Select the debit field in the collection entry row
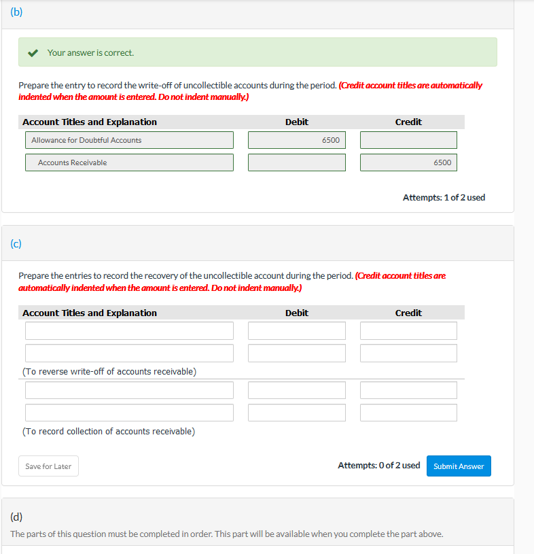The height and width of the screenshot is (554, 534). point(297,390)
